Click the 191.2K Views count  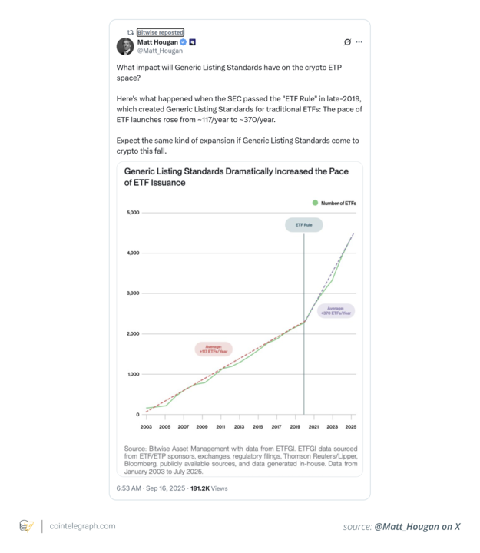[x=209, y=488]
